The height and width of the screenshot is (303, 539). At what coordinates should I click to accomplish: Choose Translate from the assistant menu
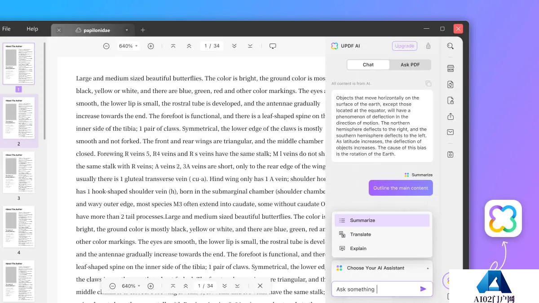pos(382,234)
